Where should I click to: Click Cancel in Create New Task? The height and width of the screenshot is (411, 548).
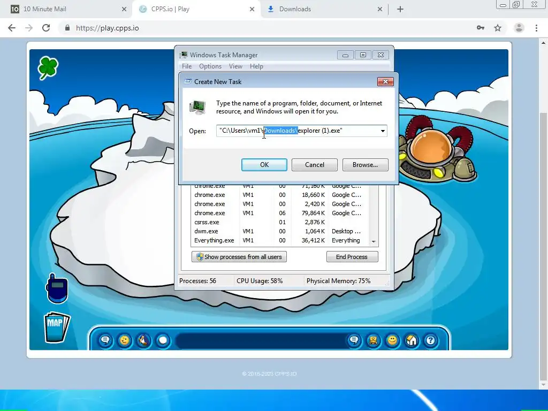(315, 165)
